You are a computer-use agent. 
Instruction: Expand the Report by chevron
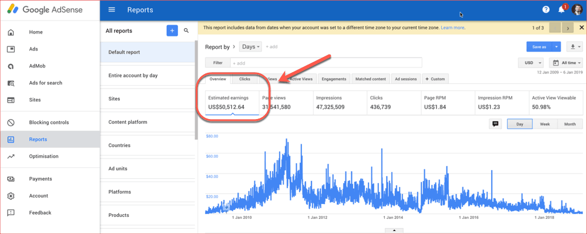pyautogui.click(x=234, y=47)
